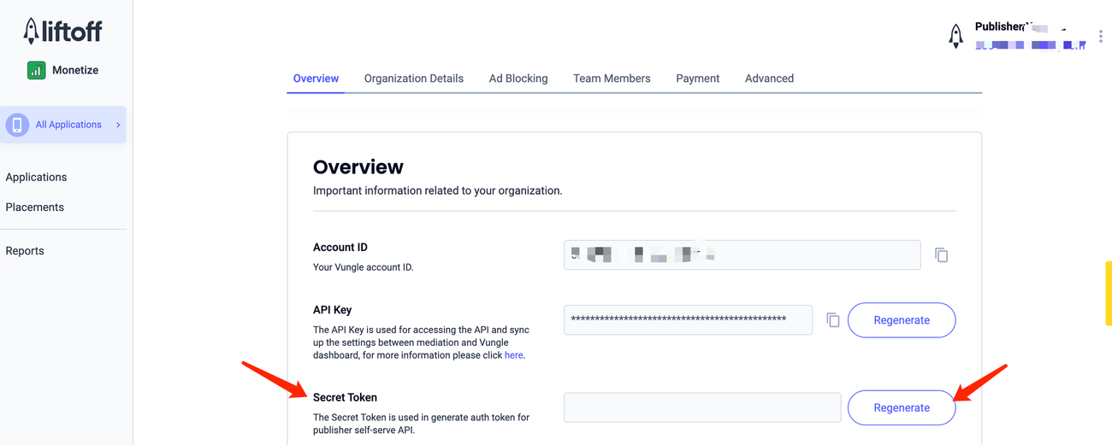Viewport: 1112px width, 445px height.
Task: Navigate to Placements in the sidebar
Action: click(34, 207)
